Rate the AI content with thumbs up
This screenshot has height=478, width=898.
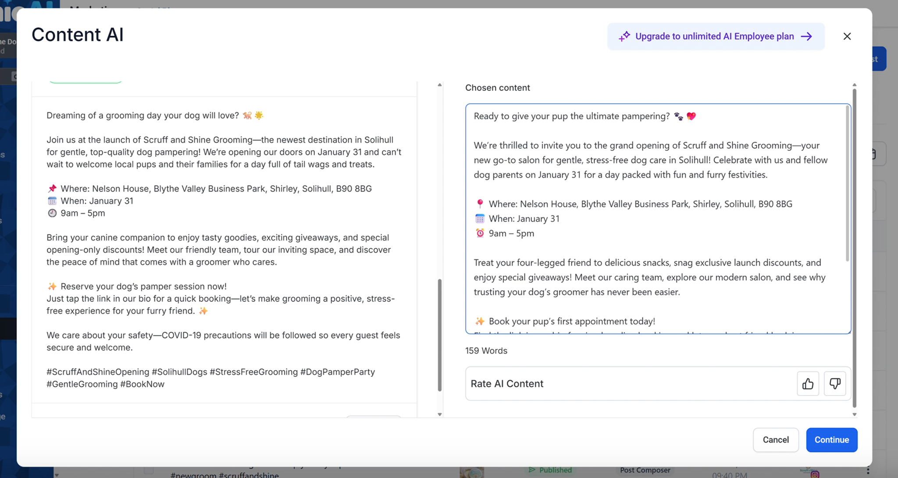(808, 383)
